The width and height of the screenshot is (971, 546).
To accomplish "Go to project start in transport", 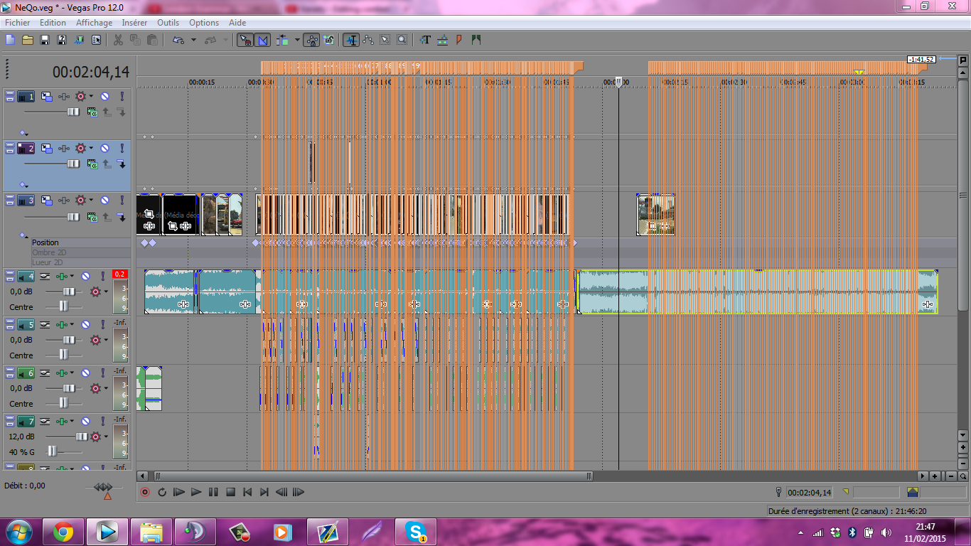I will [247, 492].
